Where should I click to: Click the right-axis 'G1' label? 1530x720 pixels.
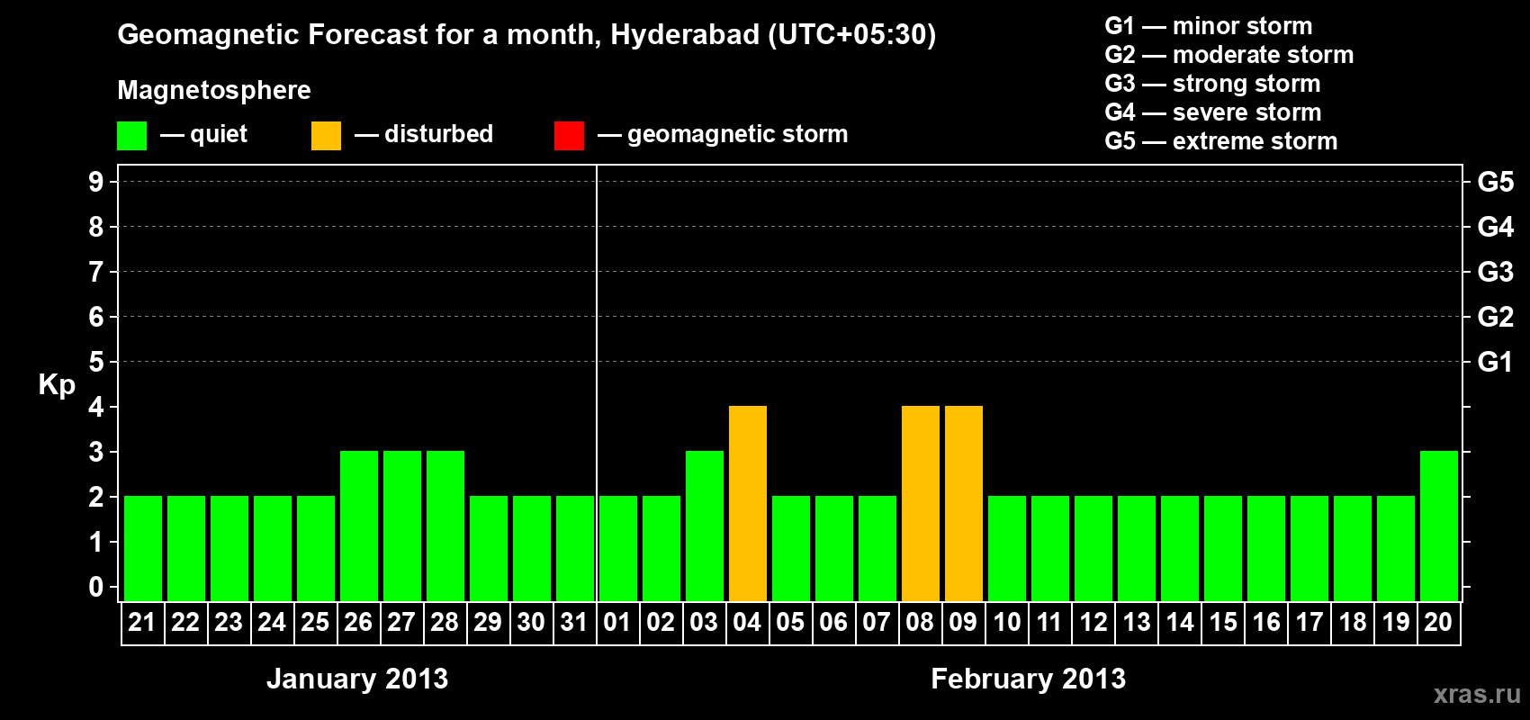1496,362
